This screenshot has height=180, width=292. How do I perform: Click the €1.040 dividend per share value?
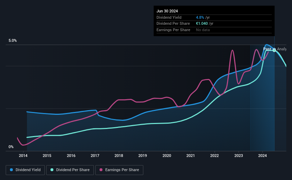[202, 24]
